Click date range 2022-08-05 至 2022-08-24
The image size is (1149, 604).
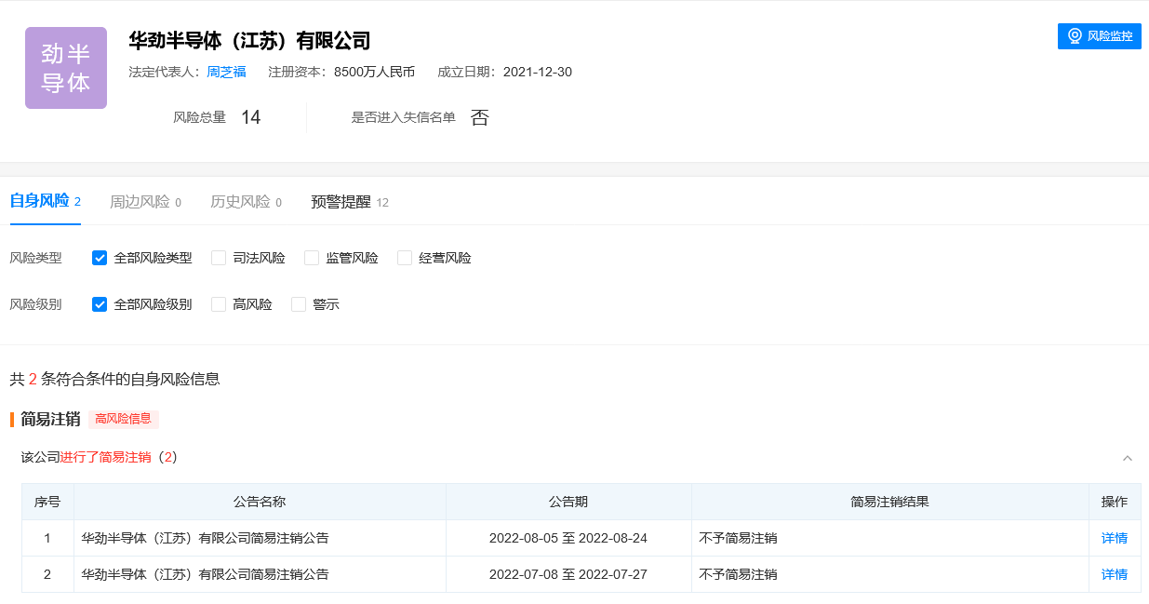pos(568,538)
